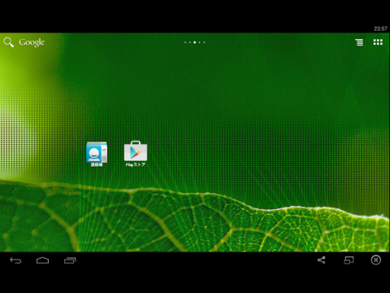Viewport: 390px width, 293px height.
Task: Click the share icon in bottom bar
Action: click(321, 260)
